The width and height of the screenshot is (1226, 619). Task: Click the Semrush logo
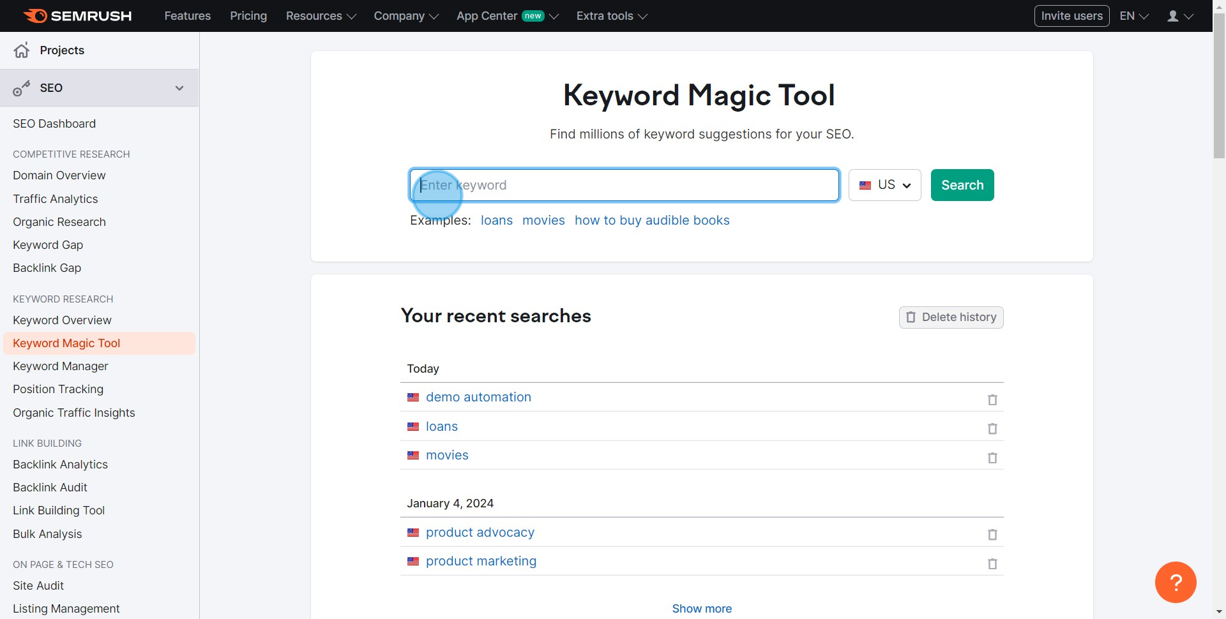77,16
